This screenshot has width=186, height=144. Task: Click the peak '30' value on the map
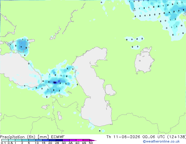(x=55, y=82)
